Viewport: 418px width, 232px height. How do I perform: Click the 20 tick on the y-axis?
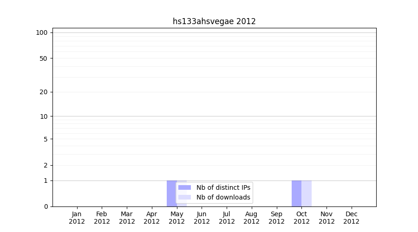(44, 92)
